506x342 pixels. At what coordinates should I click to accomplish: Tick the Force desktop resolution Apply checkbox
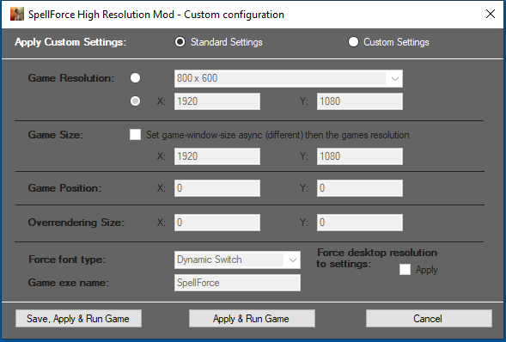tap(405, 270)
